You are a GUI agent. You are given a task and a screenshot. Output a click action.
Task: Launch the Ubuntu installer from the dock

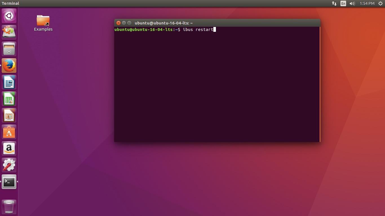tap(9, 32)
